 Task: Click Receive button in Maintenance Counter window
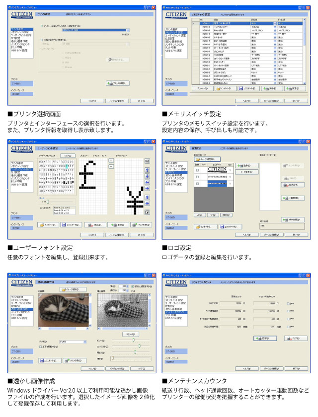(265, 338)
